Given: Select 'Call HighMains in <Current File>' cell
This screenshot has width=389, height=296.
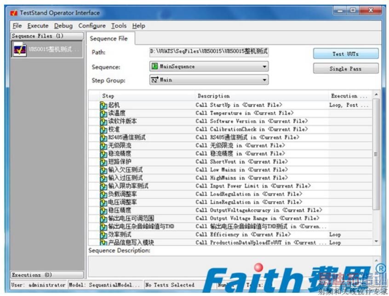Looking at the screenshot, I should [242, 178].
